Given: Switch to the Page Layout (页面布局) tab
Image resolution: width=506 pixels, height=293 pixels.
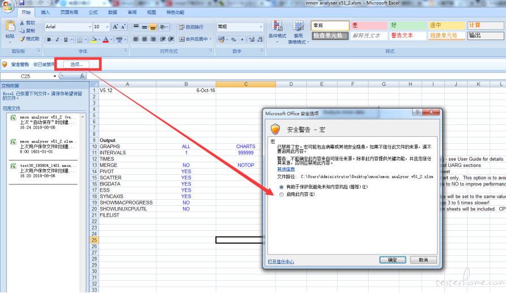Looking at the screenshot, I should tap(69, 12).
